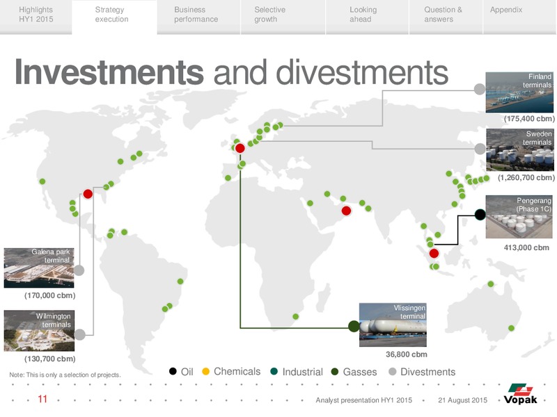Click the 36,800 cbm Vlissingen label
Viewport: 557px width, 417px height.
[x=407, y=354]
